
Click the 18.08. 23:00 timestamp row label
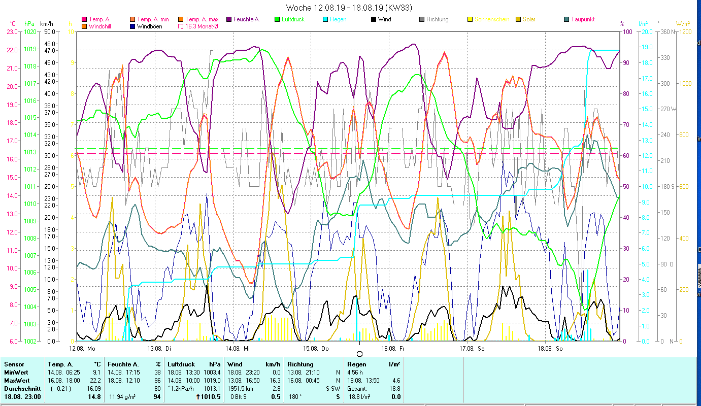[x=22, y=397]
